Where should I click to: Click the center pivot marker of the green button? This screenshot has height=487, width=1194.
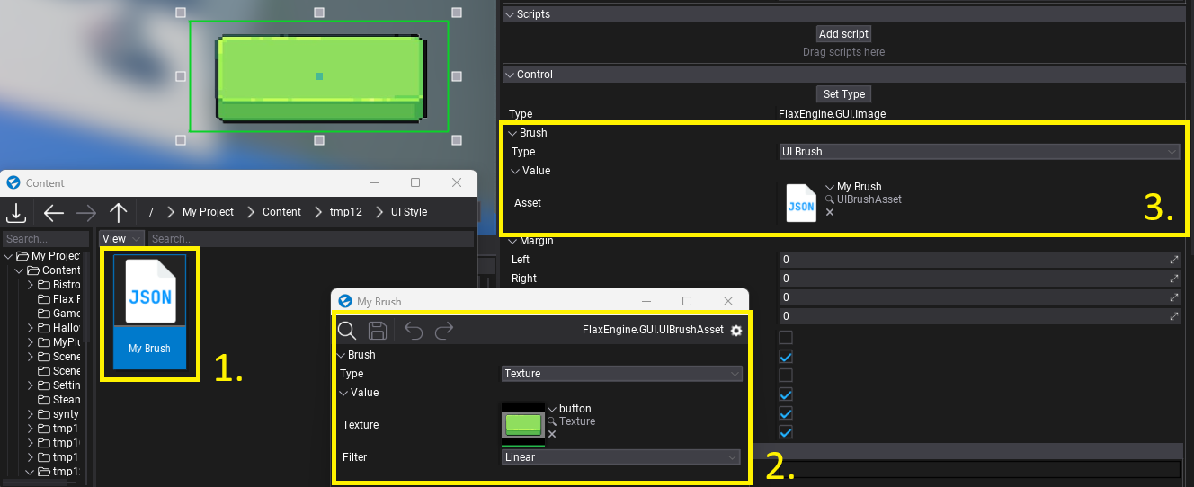click(x=319, y=76)
